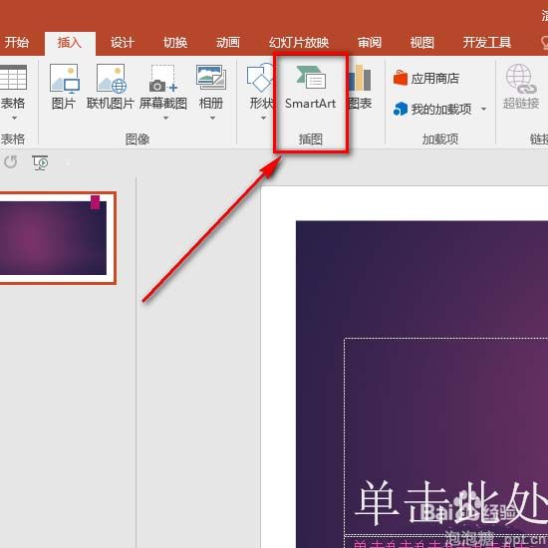This screenshot has width=548, height=548.
Task: Expand the 我的加载项 dropdown arrow
Action: click(x=483, y=110)
